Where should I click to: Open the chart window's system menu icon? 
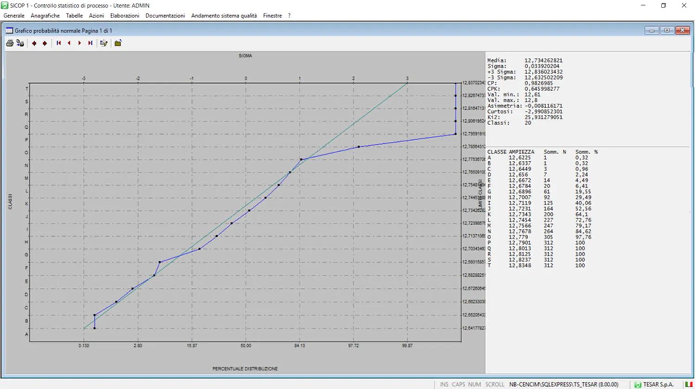pos(9,31)
